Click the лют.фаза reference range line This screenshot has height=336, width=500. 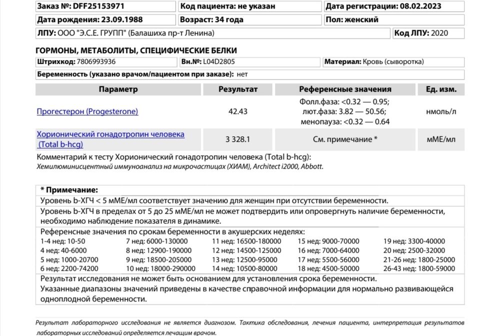pos(344,112)
